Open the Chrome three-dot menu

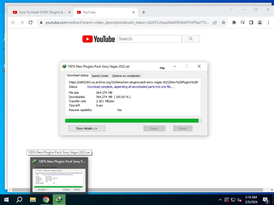click(x=268, y=22)
